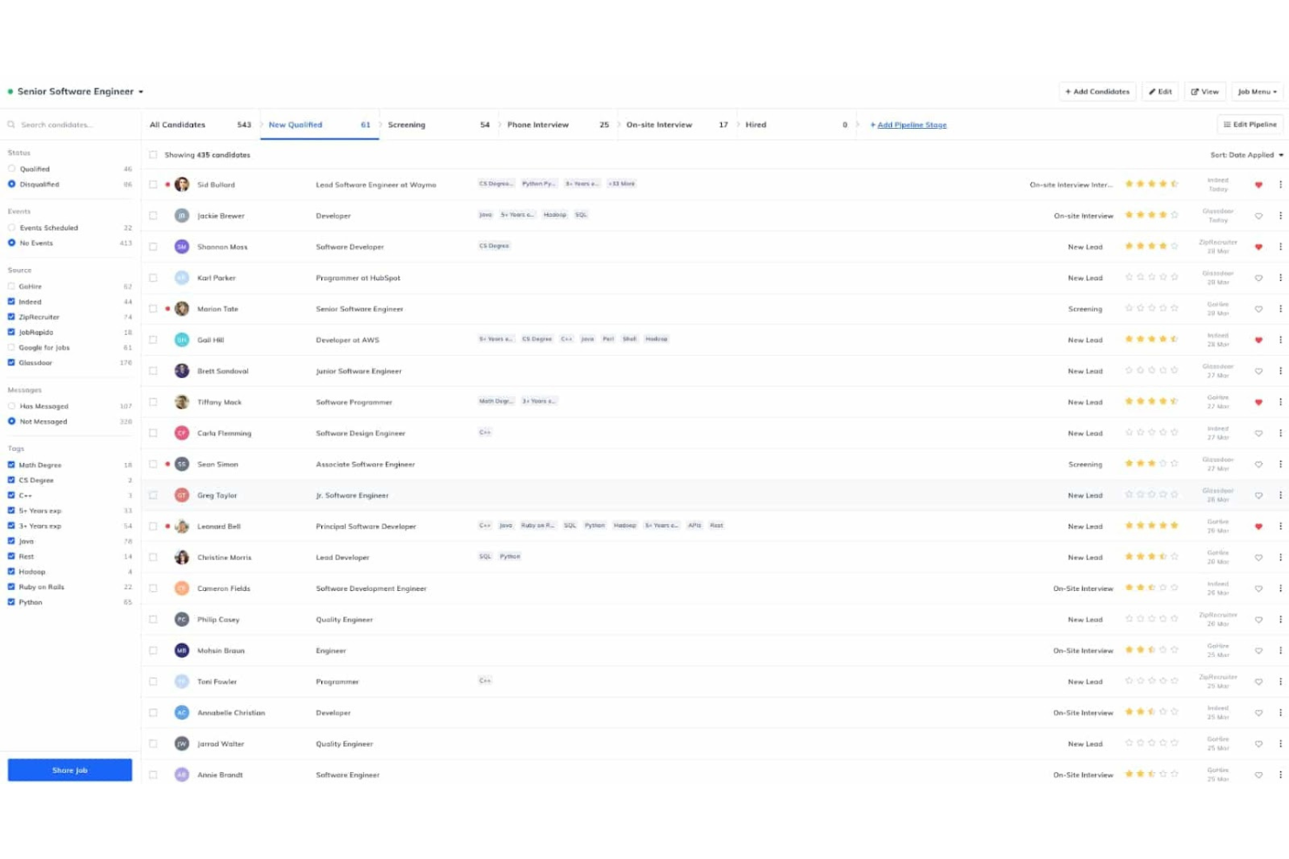Click the red heart on Gail Hill's row

point(1259,340)
